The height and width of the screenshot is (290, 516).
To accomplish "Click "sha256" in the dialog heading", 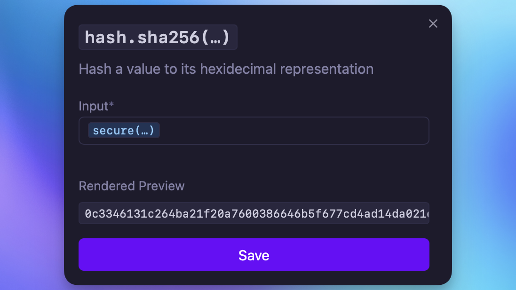I will (x=168, y=37).
